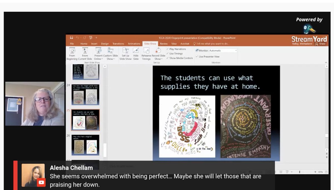The image size is (334, 190).
Task: Click thumbnail pane scroll up arrow
Action: 105,66
